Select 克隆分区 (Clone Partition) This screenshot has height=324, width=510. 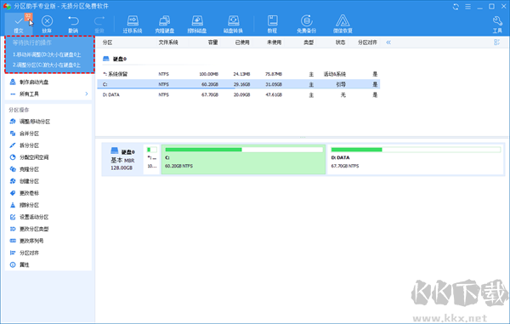click(29, 169)
